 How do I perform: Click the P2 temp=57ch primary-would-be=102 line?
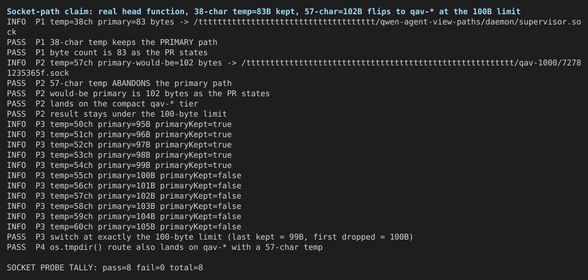[x=294, y=63]
